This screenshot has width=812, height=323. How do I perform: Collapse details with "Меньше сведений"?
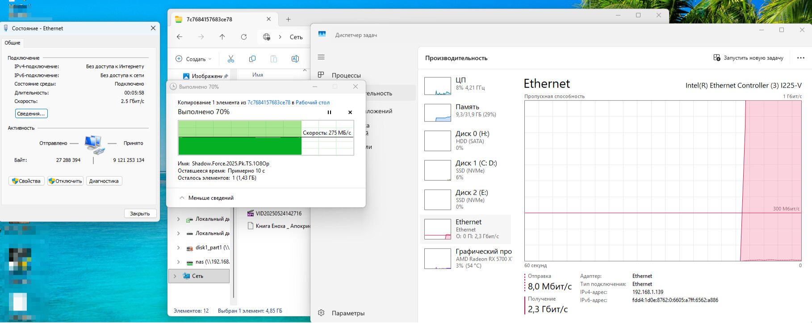pyautogui.click(x=207, y=198)
